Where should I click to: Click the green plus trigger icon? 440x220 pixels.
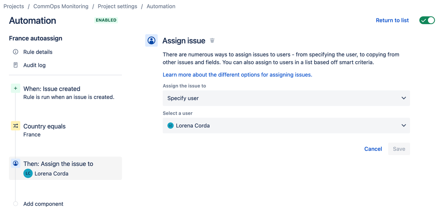(15, 88)
